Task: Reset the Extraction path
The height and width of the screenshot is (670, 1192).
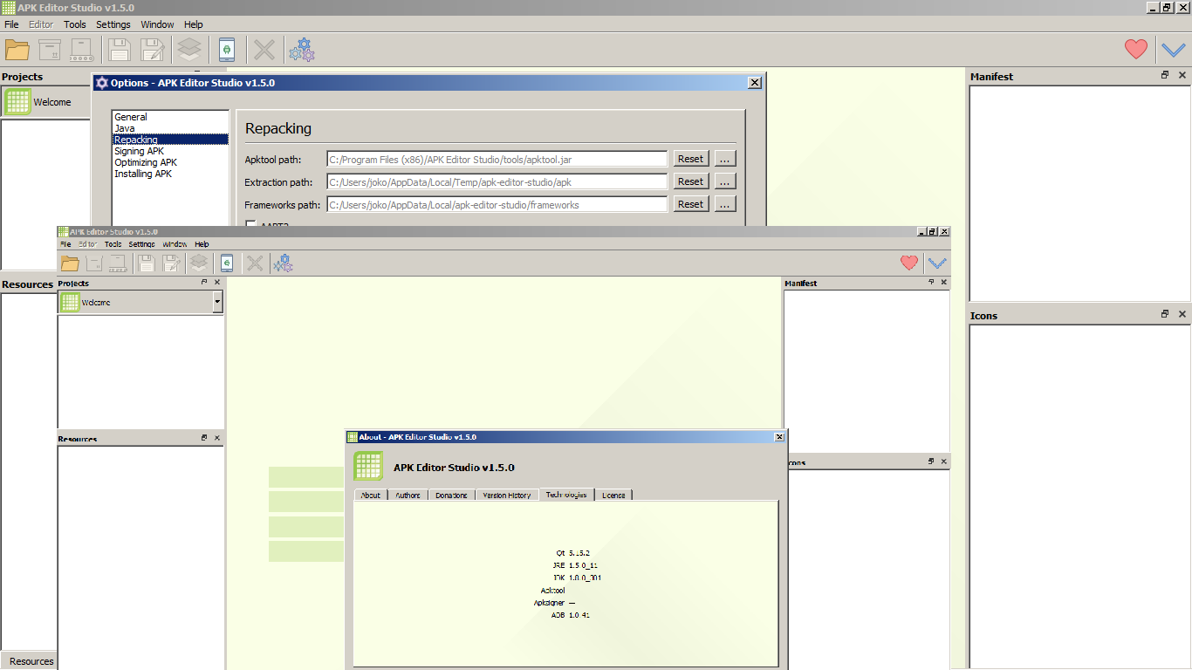Action: 690,181
